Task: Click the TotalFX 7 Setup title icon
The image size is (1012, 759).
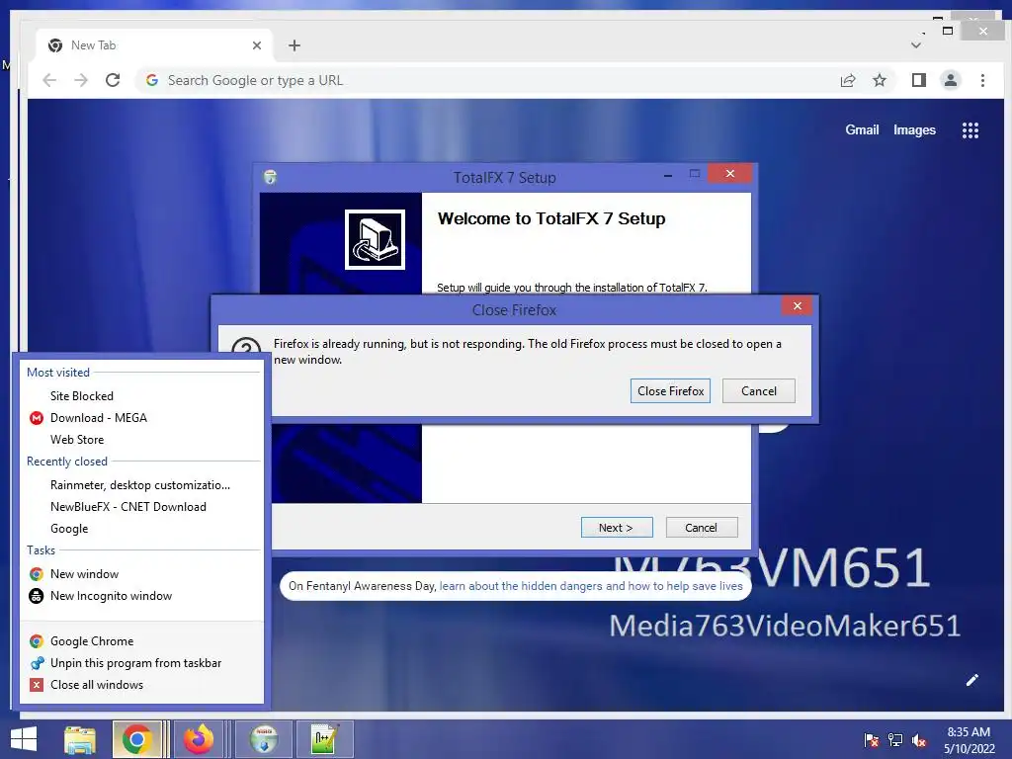Action: (271, 177)
